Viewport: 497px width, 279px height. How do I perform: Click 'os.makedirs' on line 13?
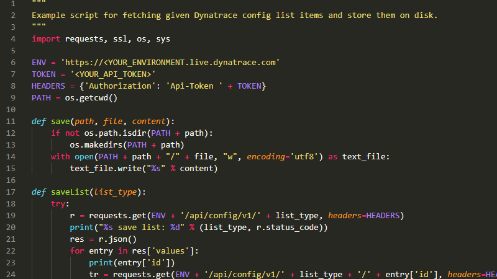click(96, 145)
